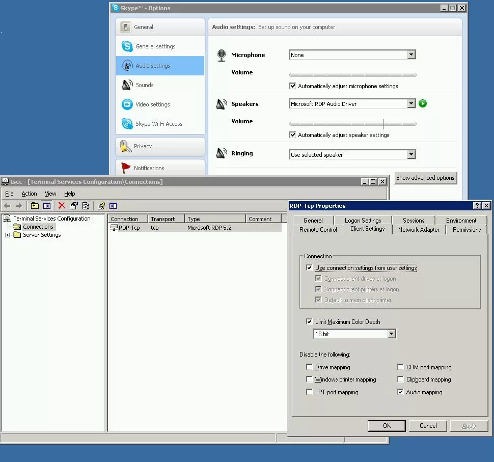
Task: Select Audio settings in Skype sidebar
Action: coord(160,66)
